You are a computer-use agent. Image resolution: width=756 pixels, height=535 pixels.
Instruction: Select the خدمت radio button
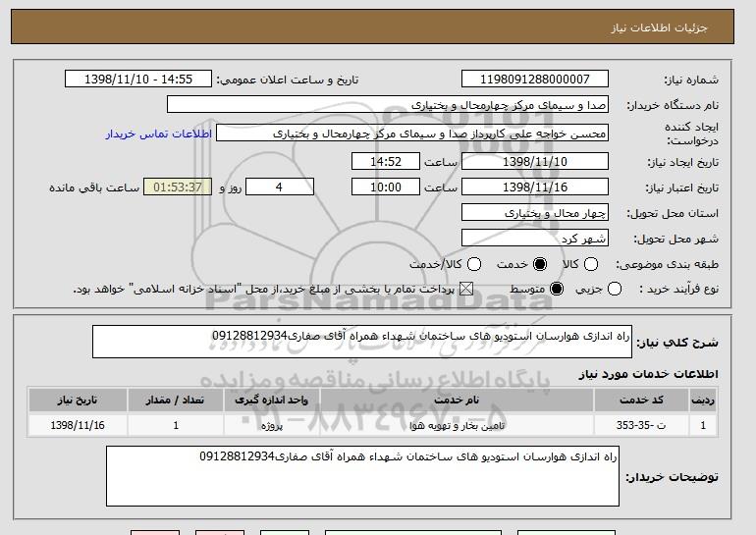[x=540, y=264]
